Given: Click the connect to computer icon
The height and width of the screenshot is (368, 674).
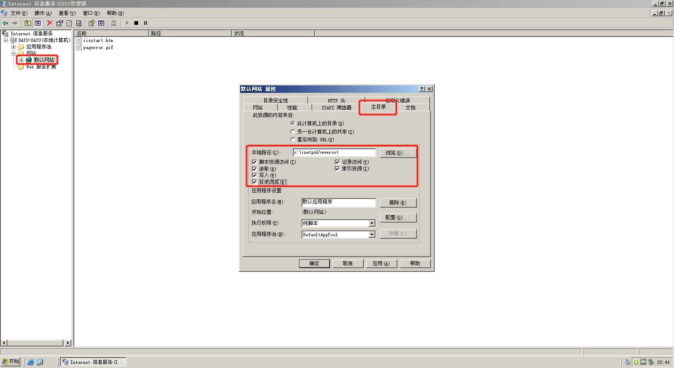Looking at the screenshot, I should (x=114, y=23).
